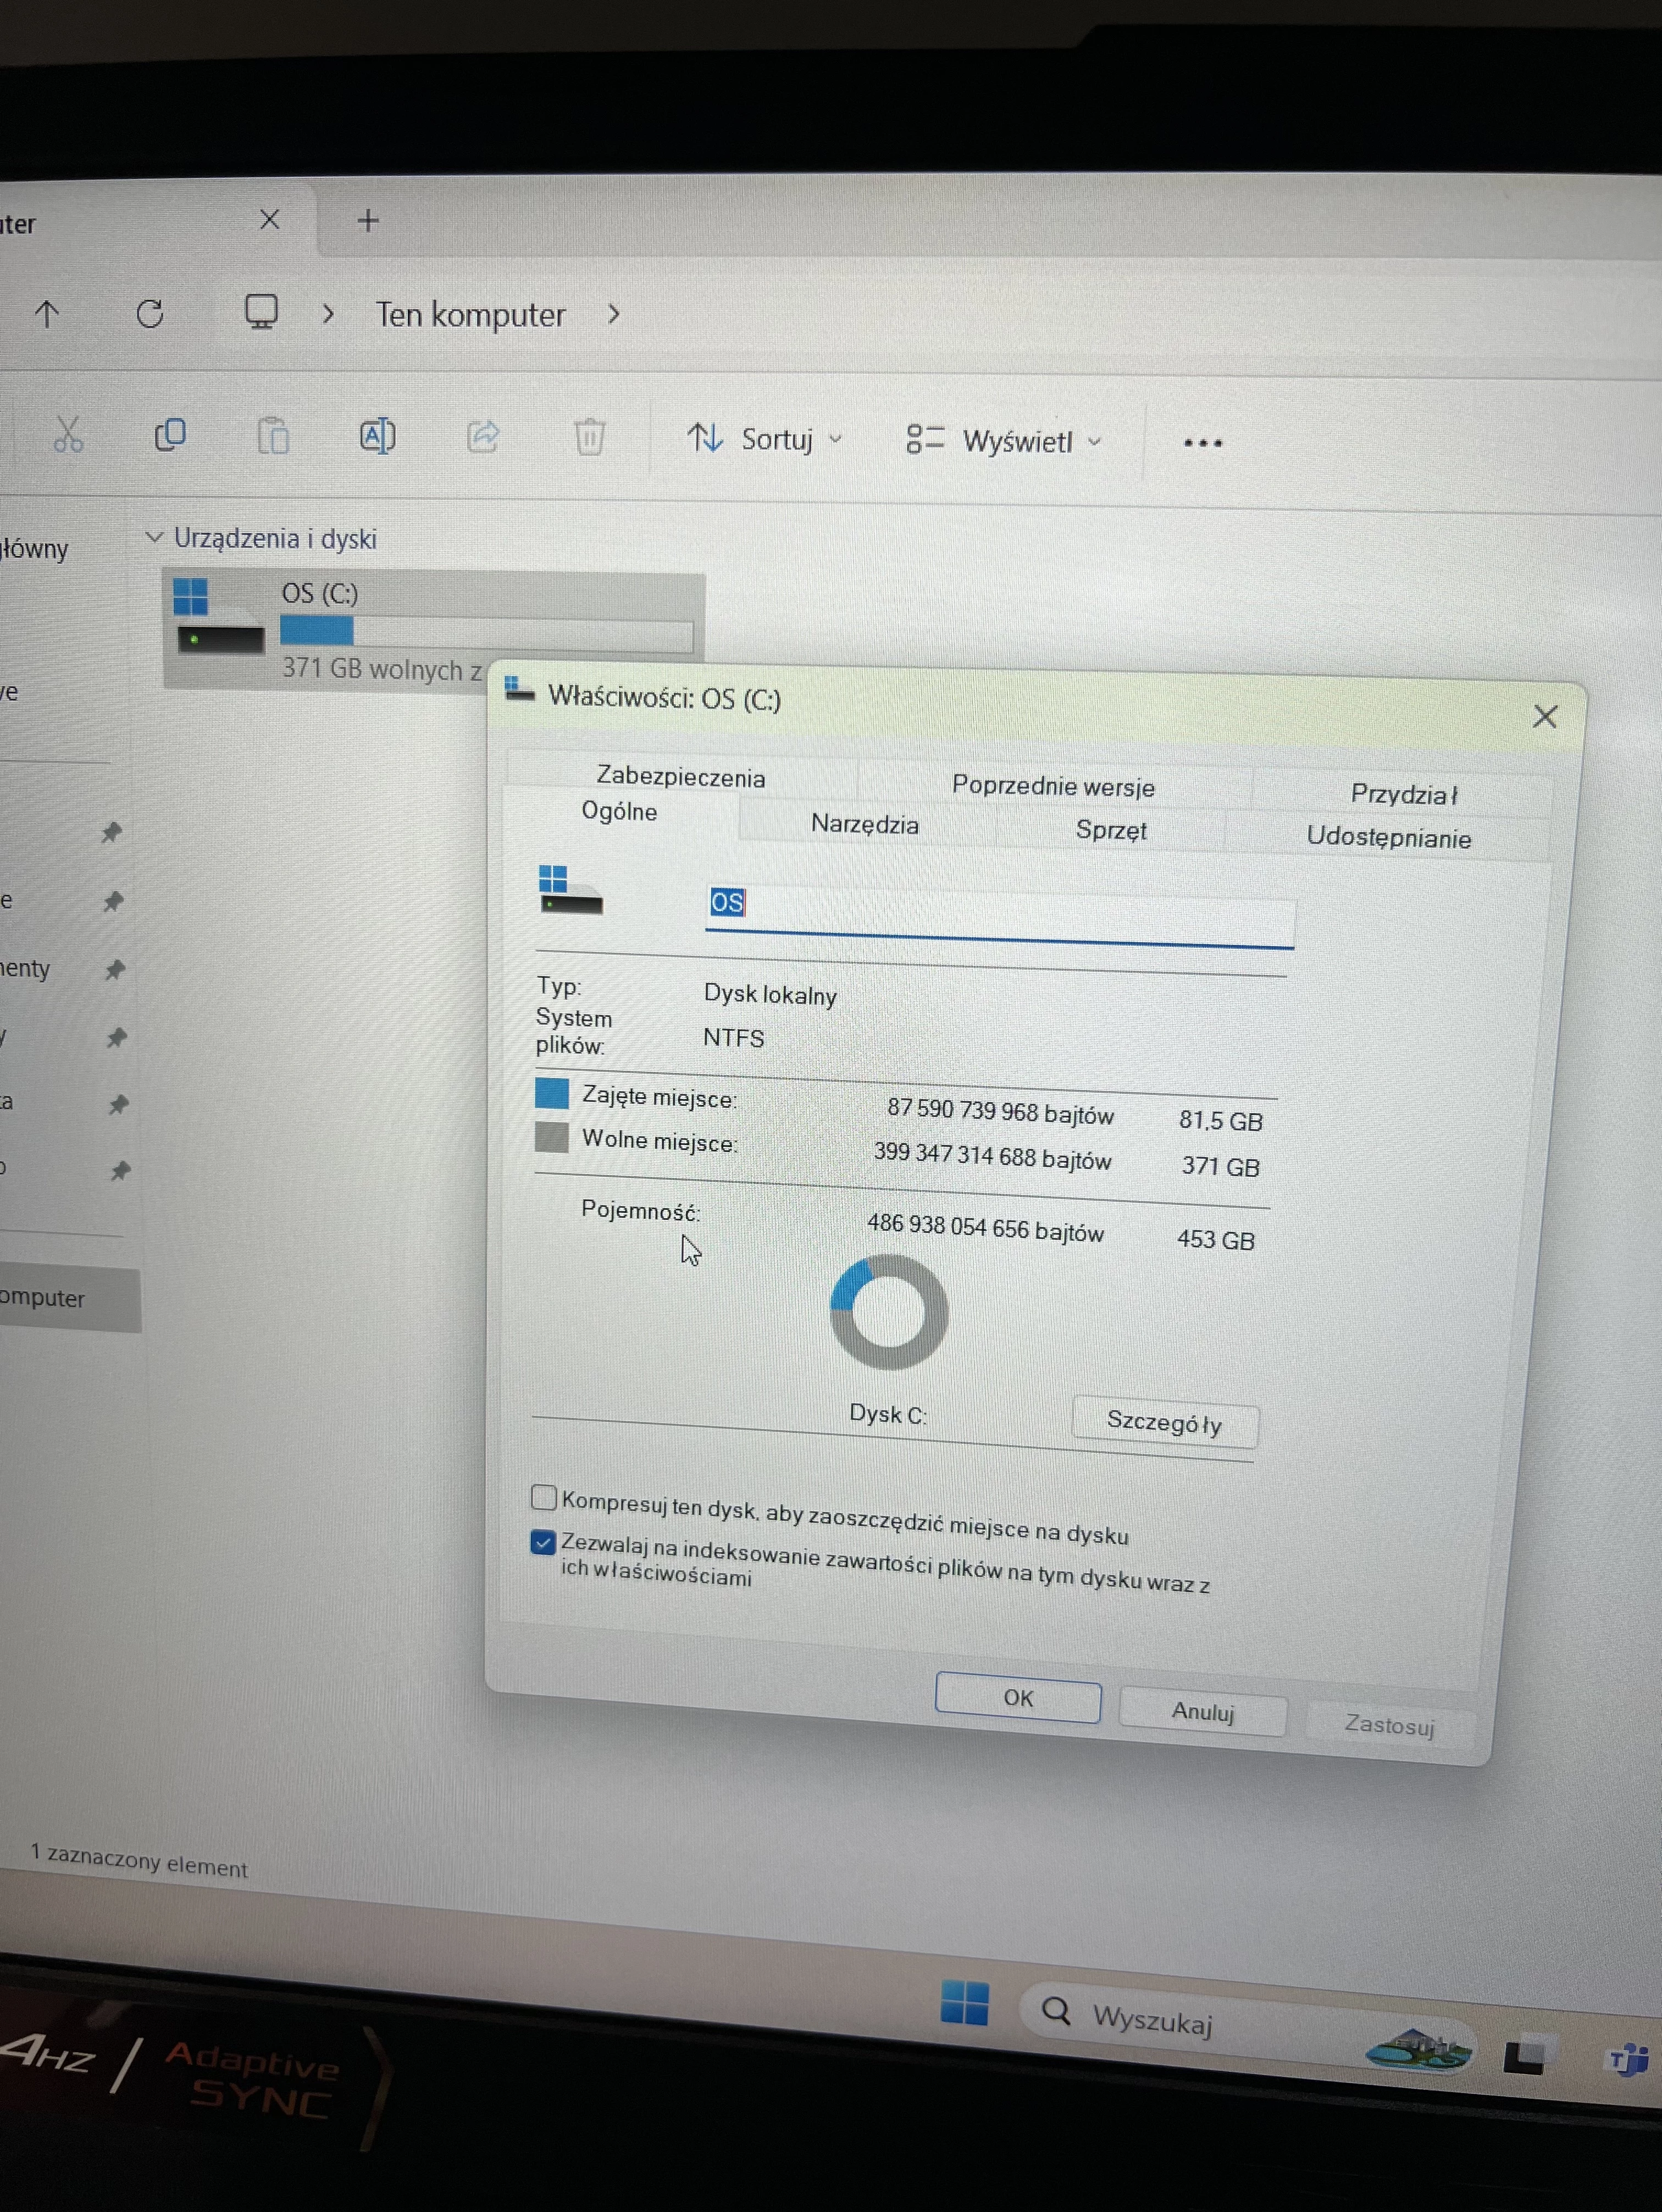
Task: Click 'Ten komputer' in address bar
Action: 470,315
